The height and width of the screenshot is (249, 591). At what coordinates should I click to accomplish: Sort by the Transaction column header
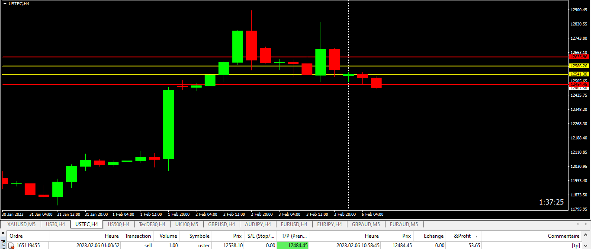138,236
